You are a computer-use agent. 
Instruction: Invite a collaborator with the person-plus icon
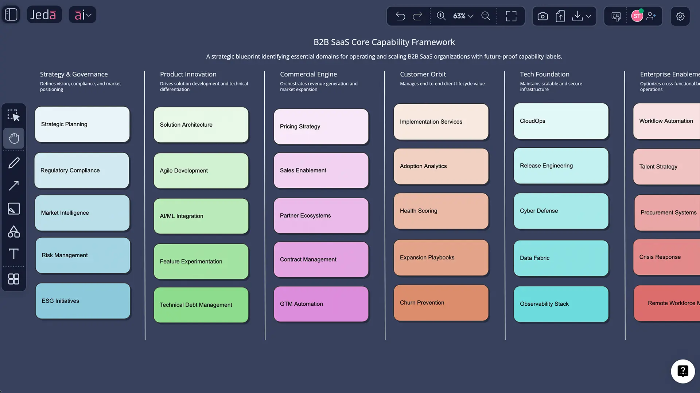coord(652,16)
